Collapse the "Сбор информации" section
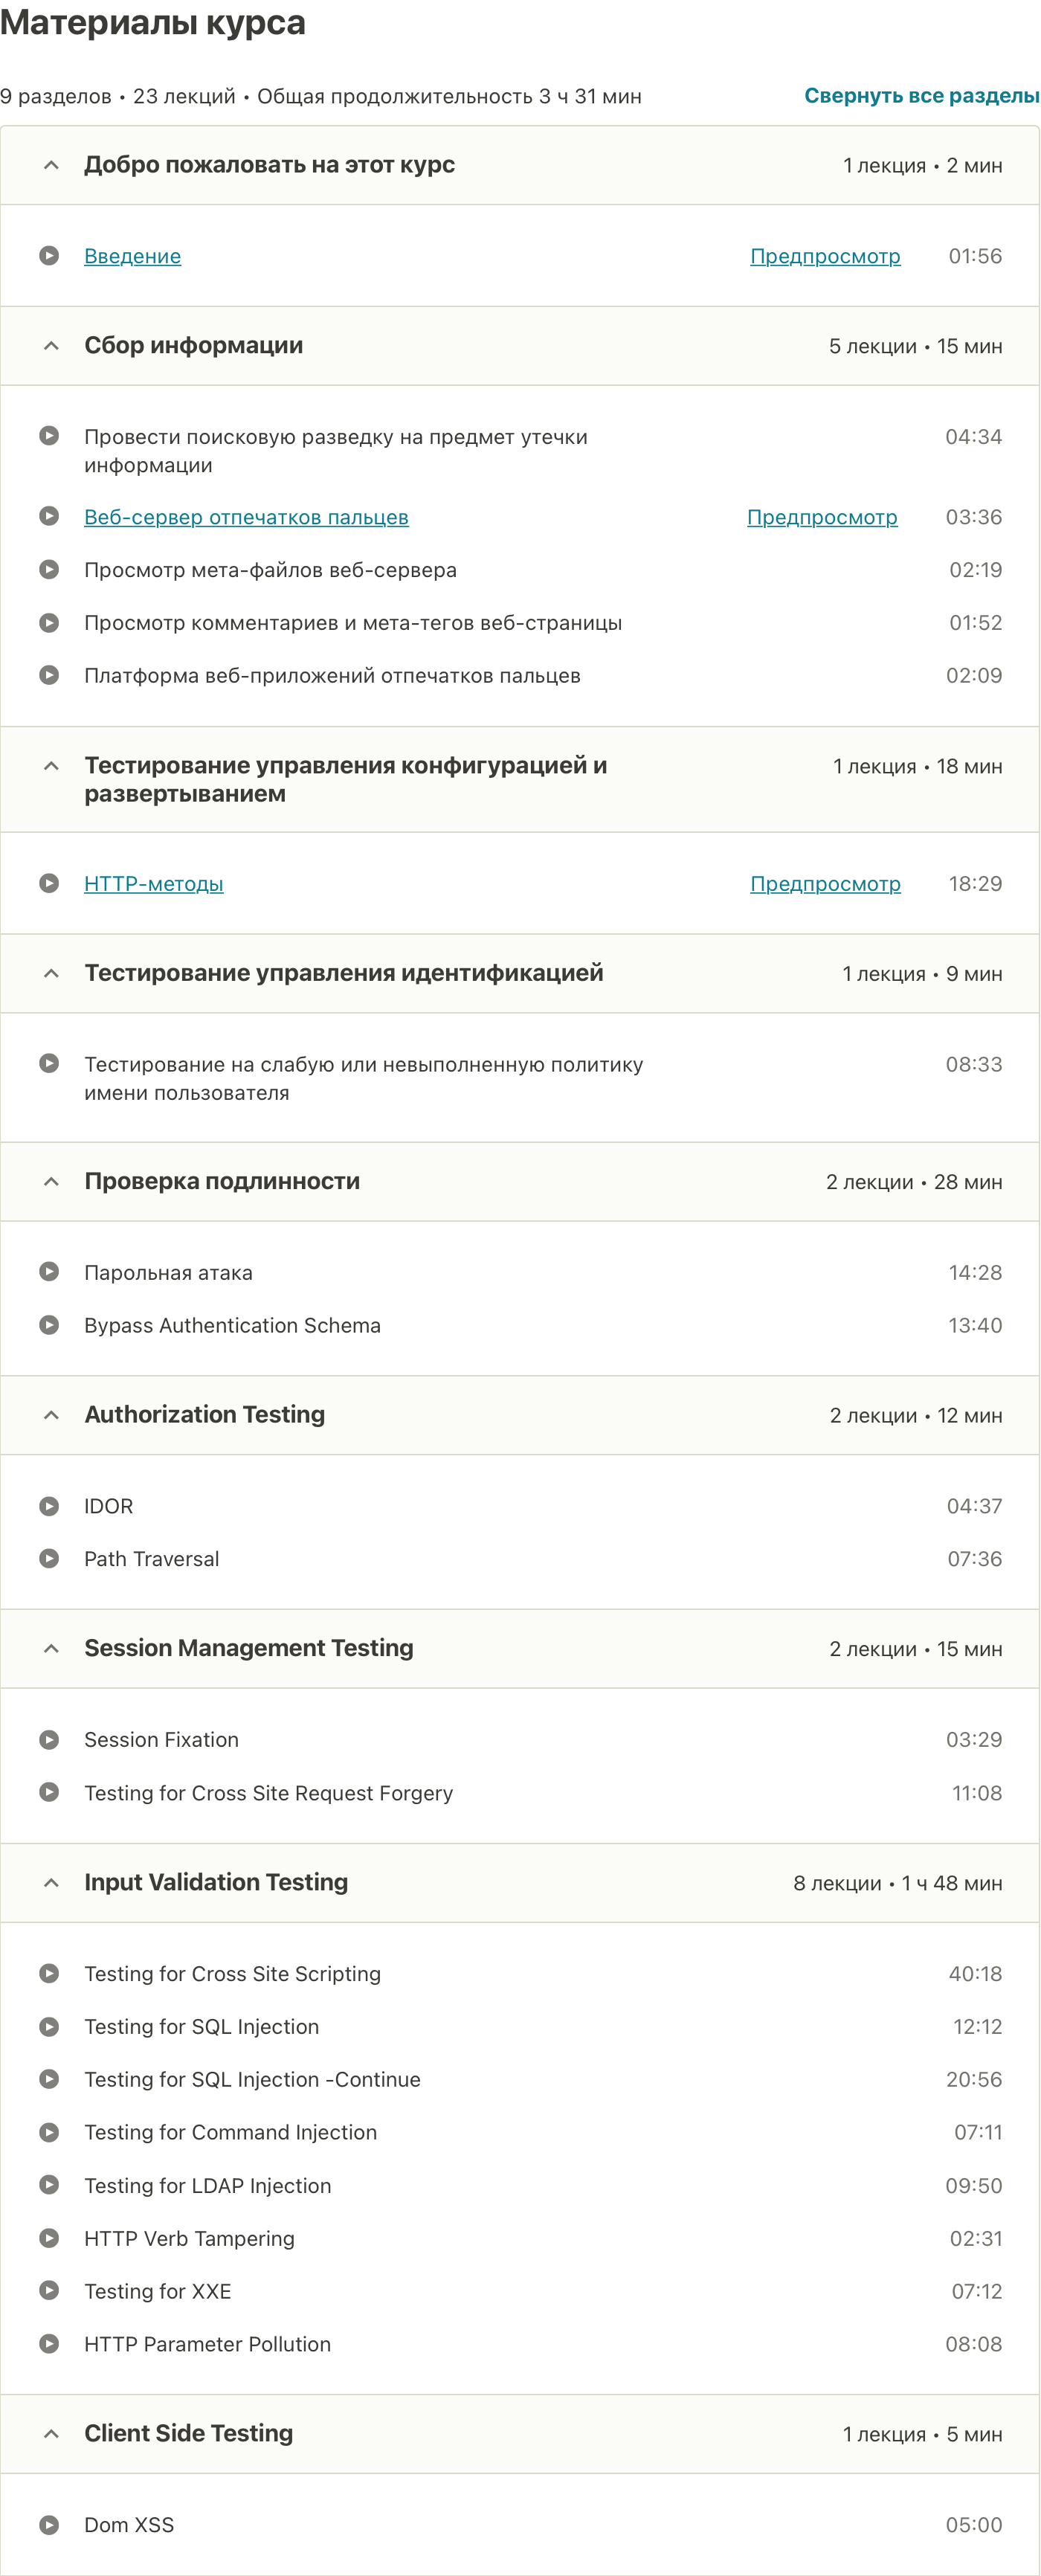The image size is (1041, 2576). (x=52, y=345)
